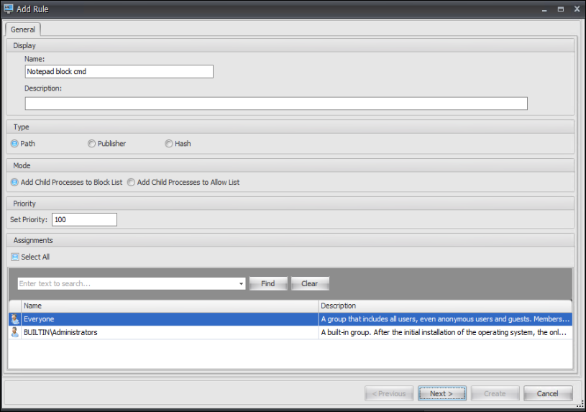Open the search text dropdown arrow
Viewport: 586px width, 412px height.
tap(241, 284)
